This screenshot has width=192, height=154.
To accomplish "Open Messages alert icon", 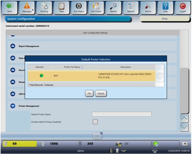I will [x=27, y=6].
